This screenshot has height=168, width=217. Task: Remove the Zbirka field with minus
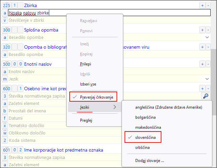pyautogui.click(x=208, y=5)
